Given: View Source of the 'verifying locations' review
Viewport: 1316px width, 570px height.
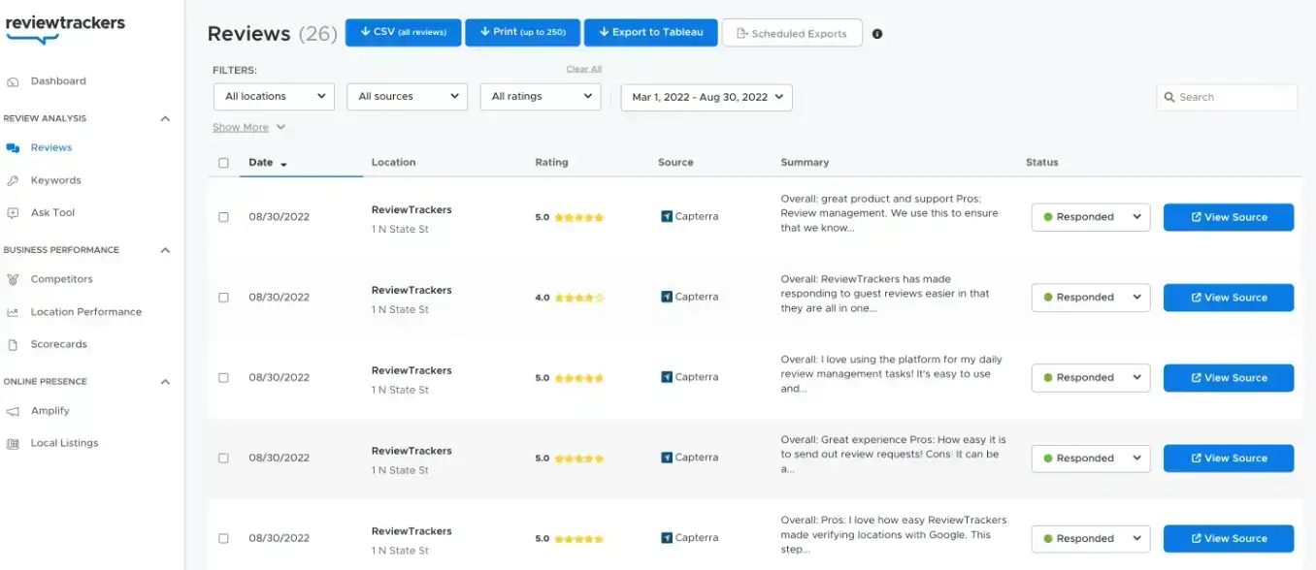Looking at the screenshot, I should pos(1229,539).
